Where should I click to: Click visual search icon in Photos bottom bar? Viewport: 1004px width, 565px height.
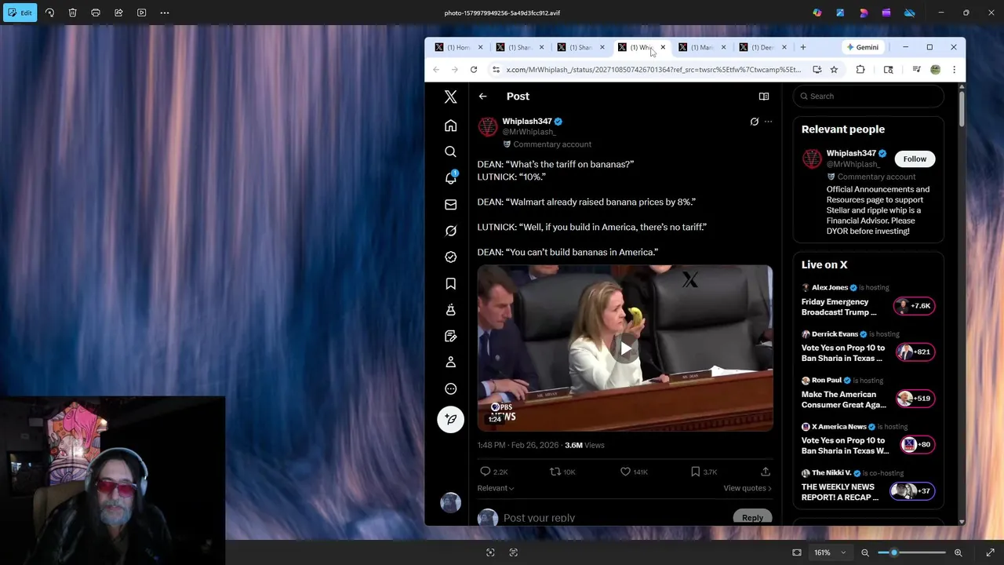click(x=490, y=552)
